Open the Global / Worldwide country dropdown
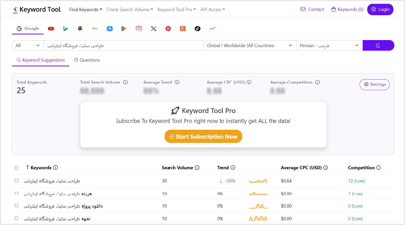Image resolution: width=405 pixels, height=225 pixels. [250, 46]
